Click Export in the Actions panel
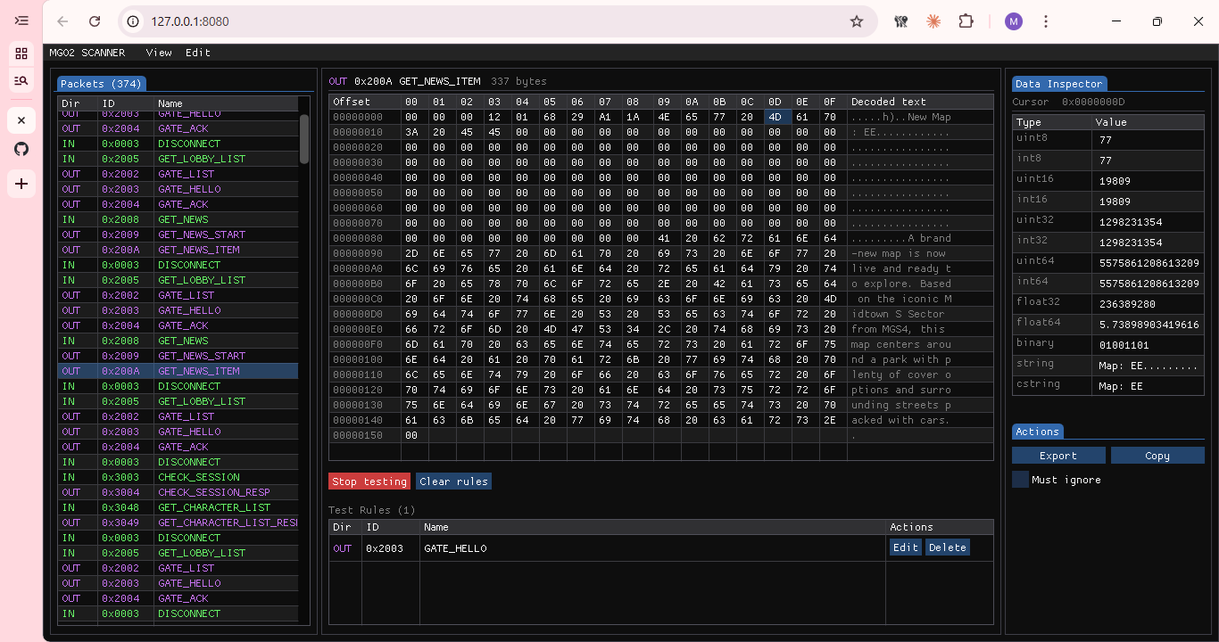The image size is (1219, 642). (1058, 456)
